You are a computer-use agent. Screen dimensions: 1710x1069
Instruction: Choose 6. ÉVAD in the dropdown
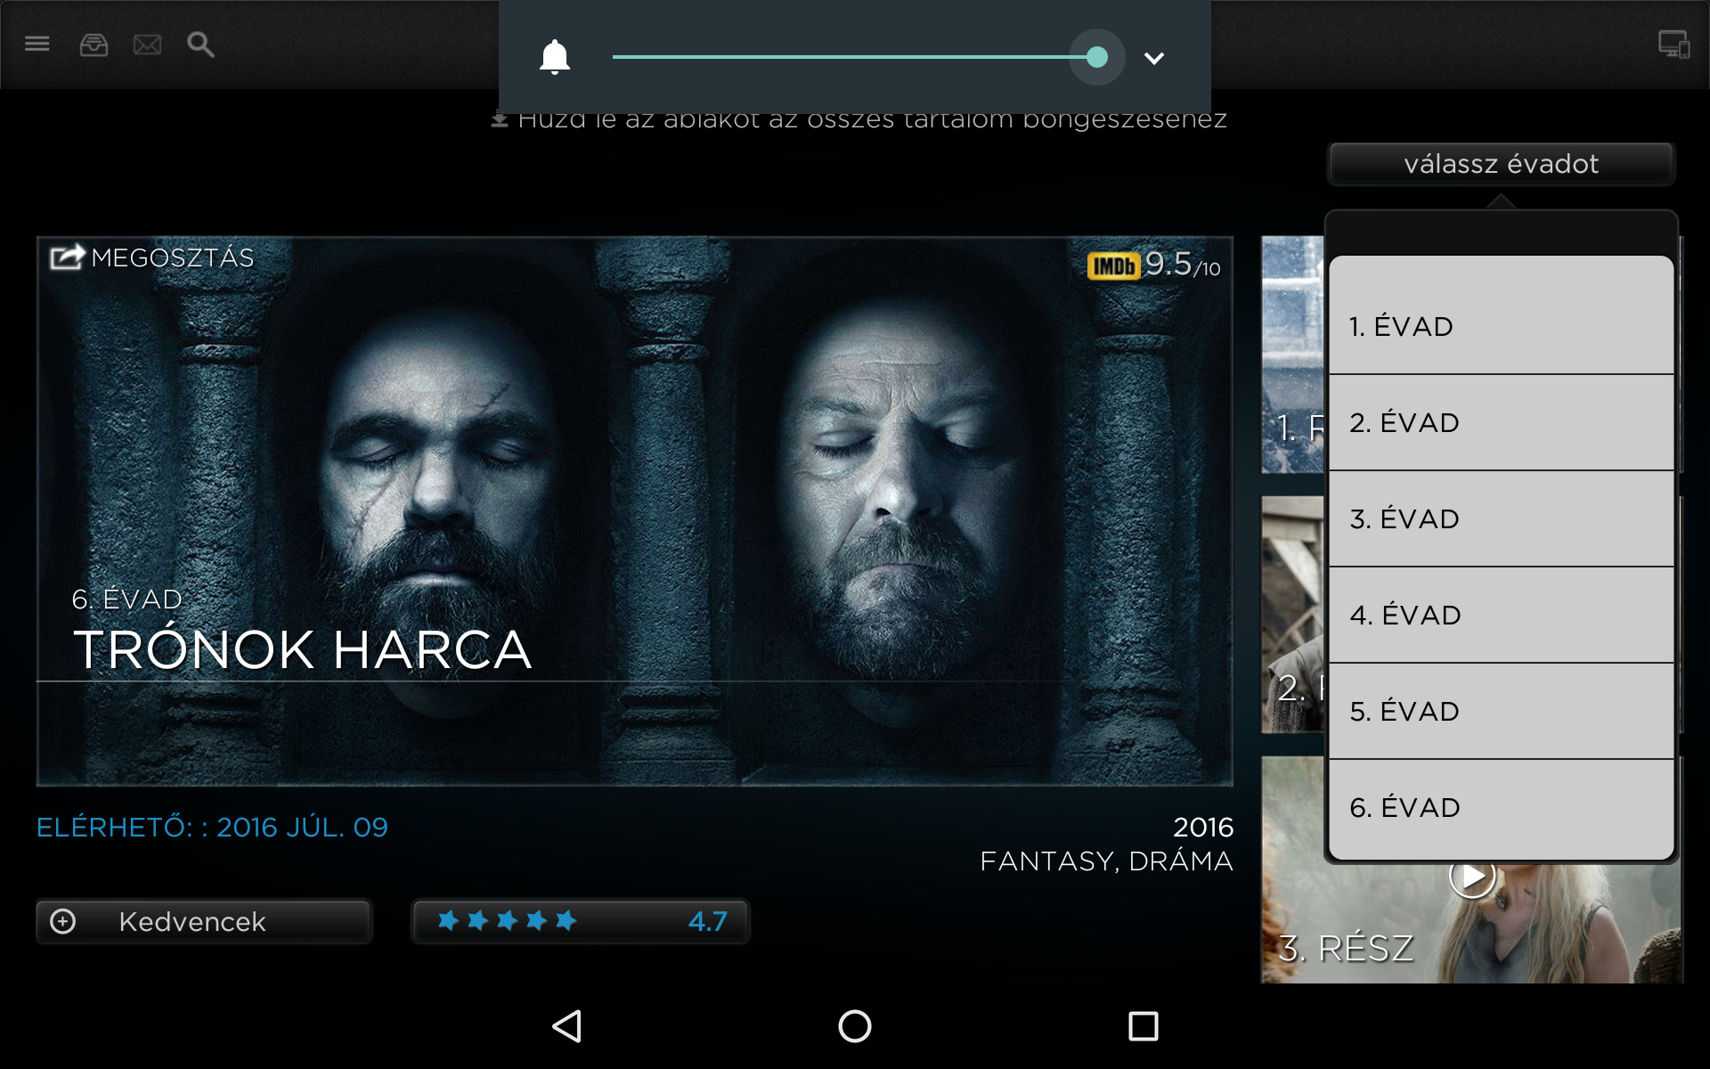[x=1501, y=807]
